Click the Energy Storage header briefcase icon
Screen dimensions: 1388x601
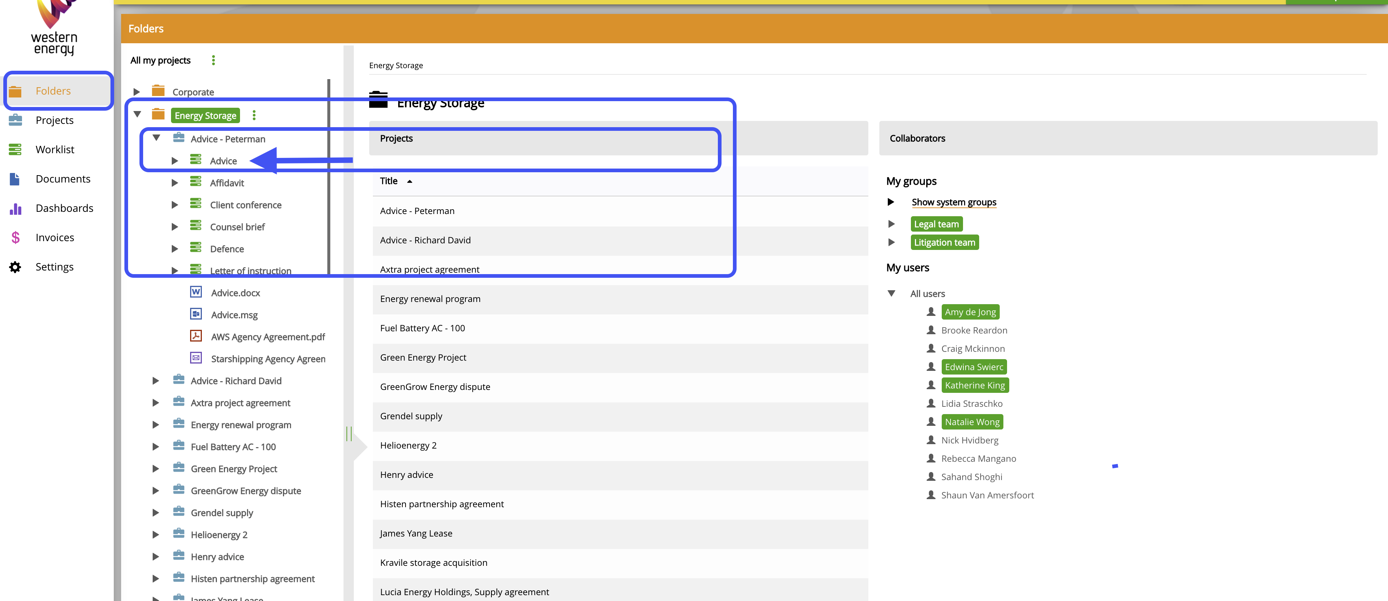click(x=378, y=100)
